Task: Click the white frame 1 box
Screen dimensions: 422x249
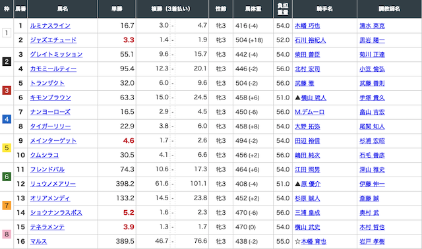Action: (x=7, y=33)
